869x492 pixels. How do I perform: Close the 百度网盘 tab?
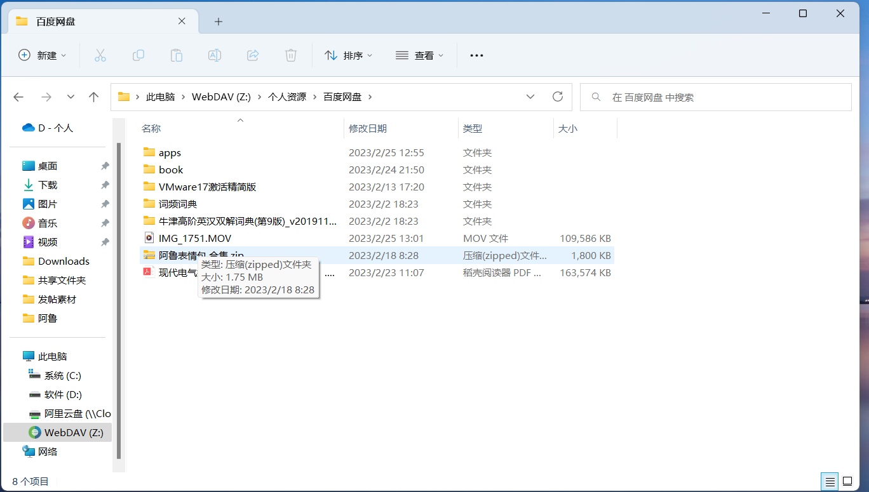point(182,21)
